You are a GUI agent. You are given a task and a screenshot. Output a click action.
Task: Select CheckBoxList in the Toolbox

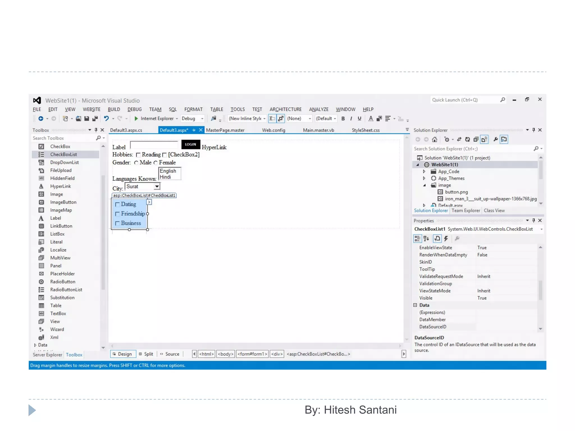pyautogui.click(x=63, y=154)
